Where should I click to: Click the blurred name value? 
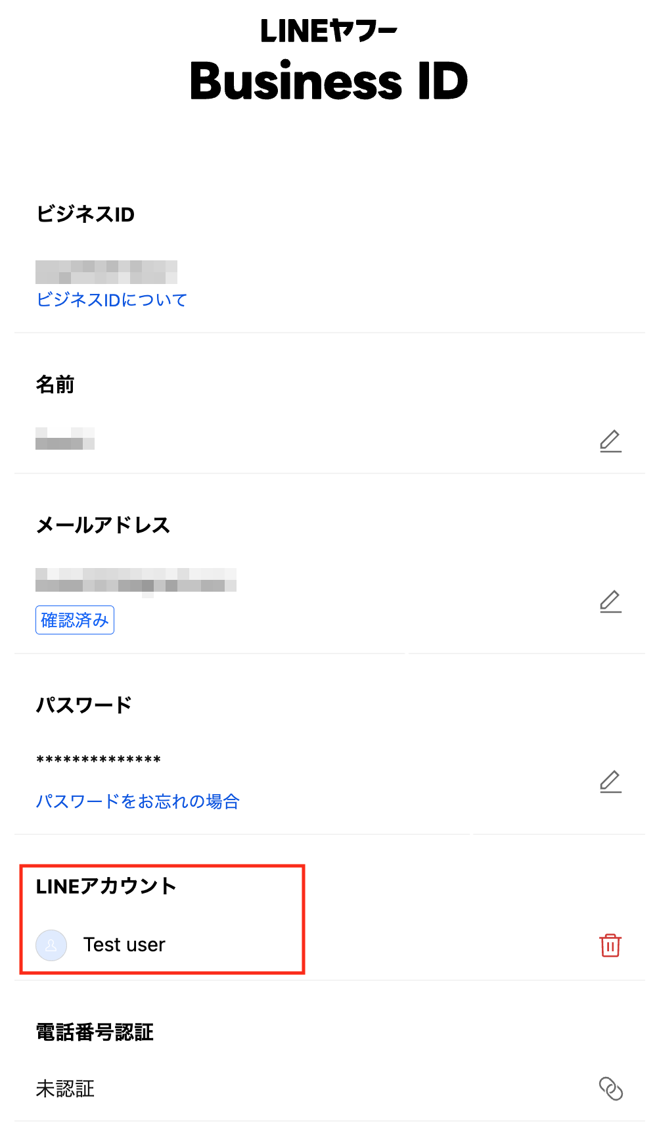click(x=65, y=439)
